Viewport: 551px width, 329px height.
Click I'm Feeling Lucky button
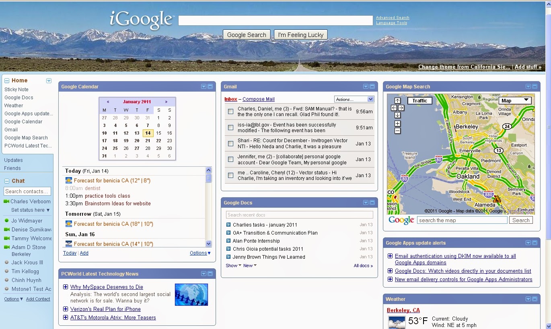[301, 35]
